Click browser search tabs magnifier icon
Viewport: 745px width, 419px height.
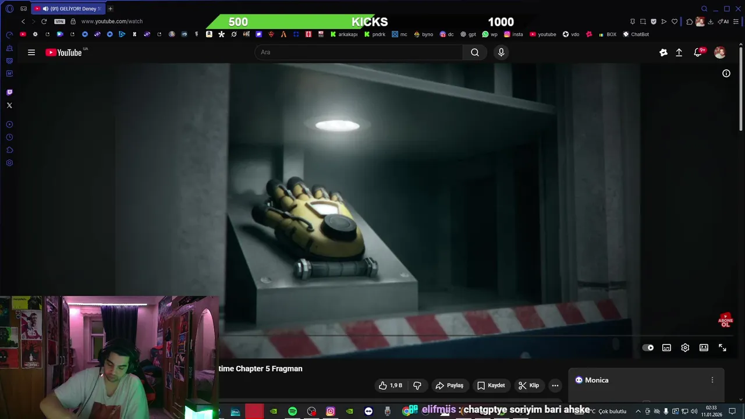(x=704, y=9)
